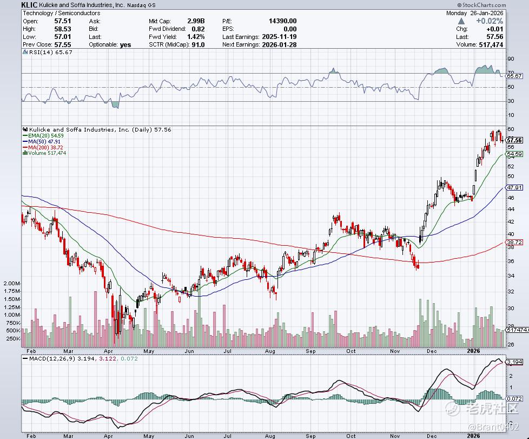Click the 3.194 MACD value axis tag
This screenshot has height=439, width=529.
click(x=514, y=362)
